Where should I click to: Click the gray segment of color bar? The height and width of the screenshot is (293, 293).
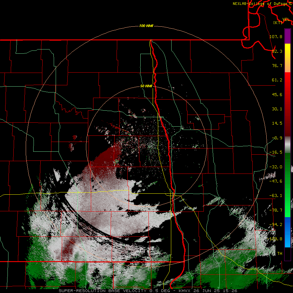pyautogui.click(x=287, y=145)
